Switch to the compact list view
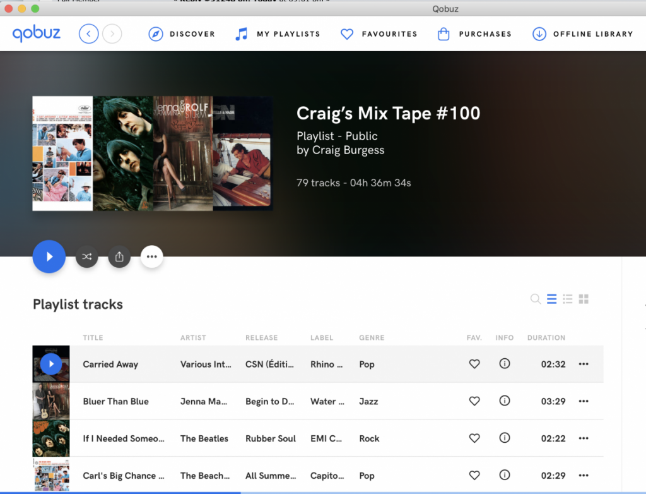 tap(568, 299)
